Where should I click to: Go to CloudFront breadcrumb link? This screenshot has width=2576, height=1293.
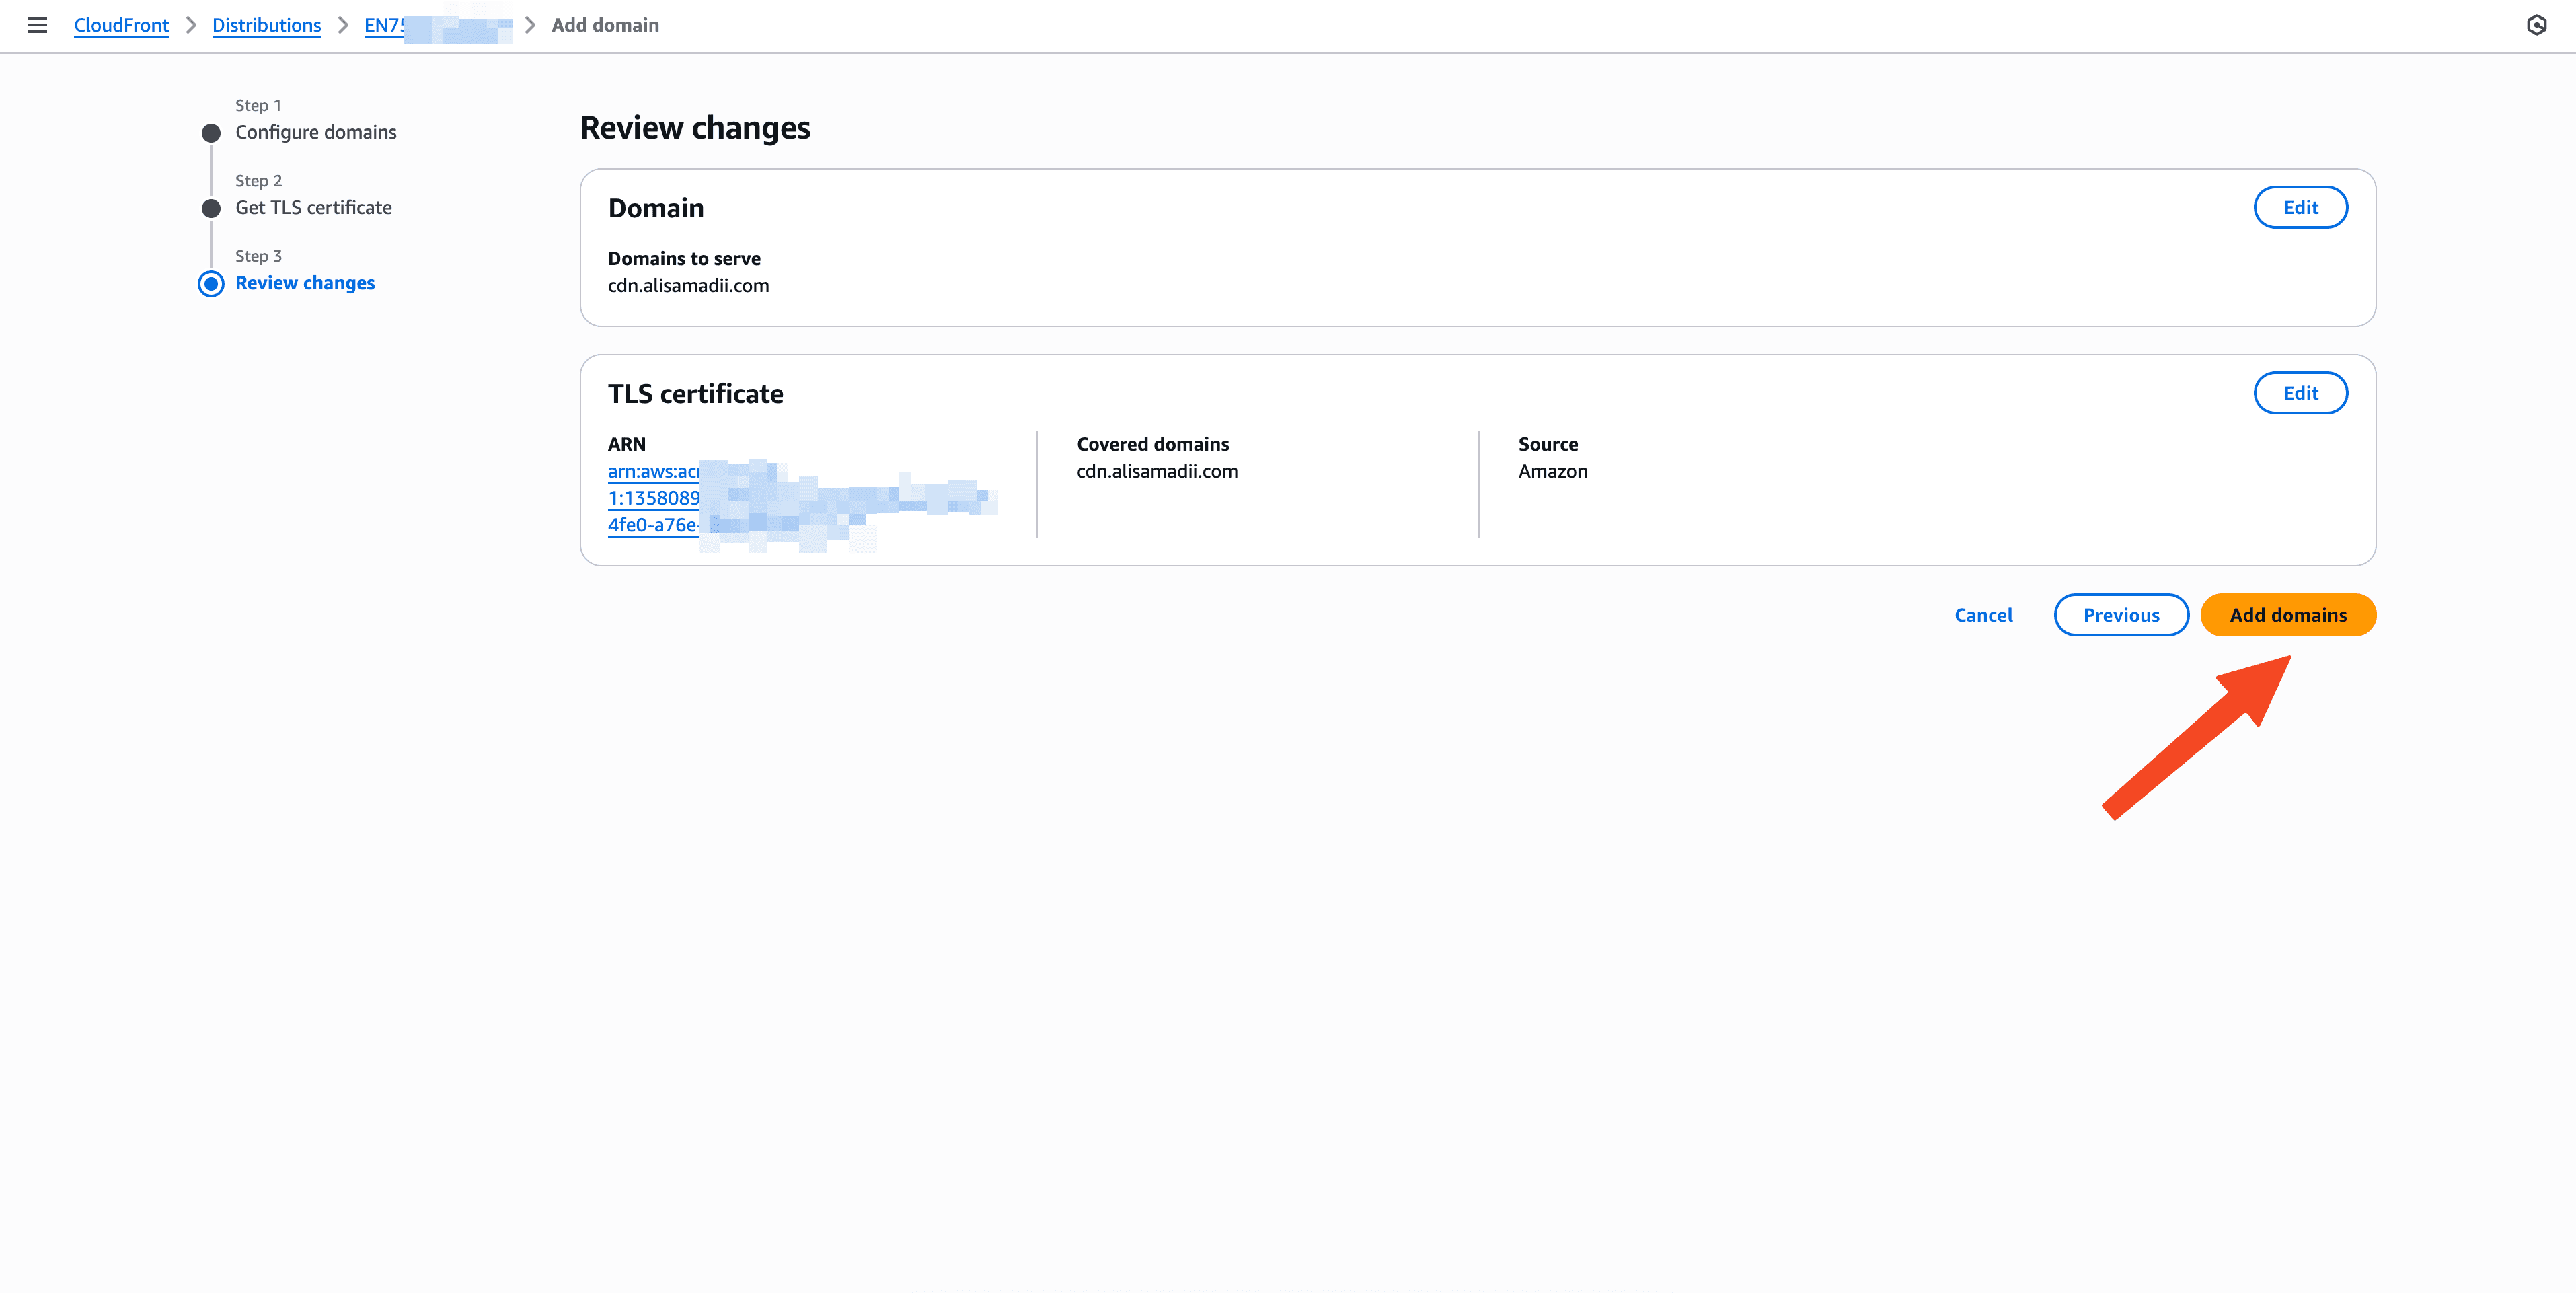121,25
